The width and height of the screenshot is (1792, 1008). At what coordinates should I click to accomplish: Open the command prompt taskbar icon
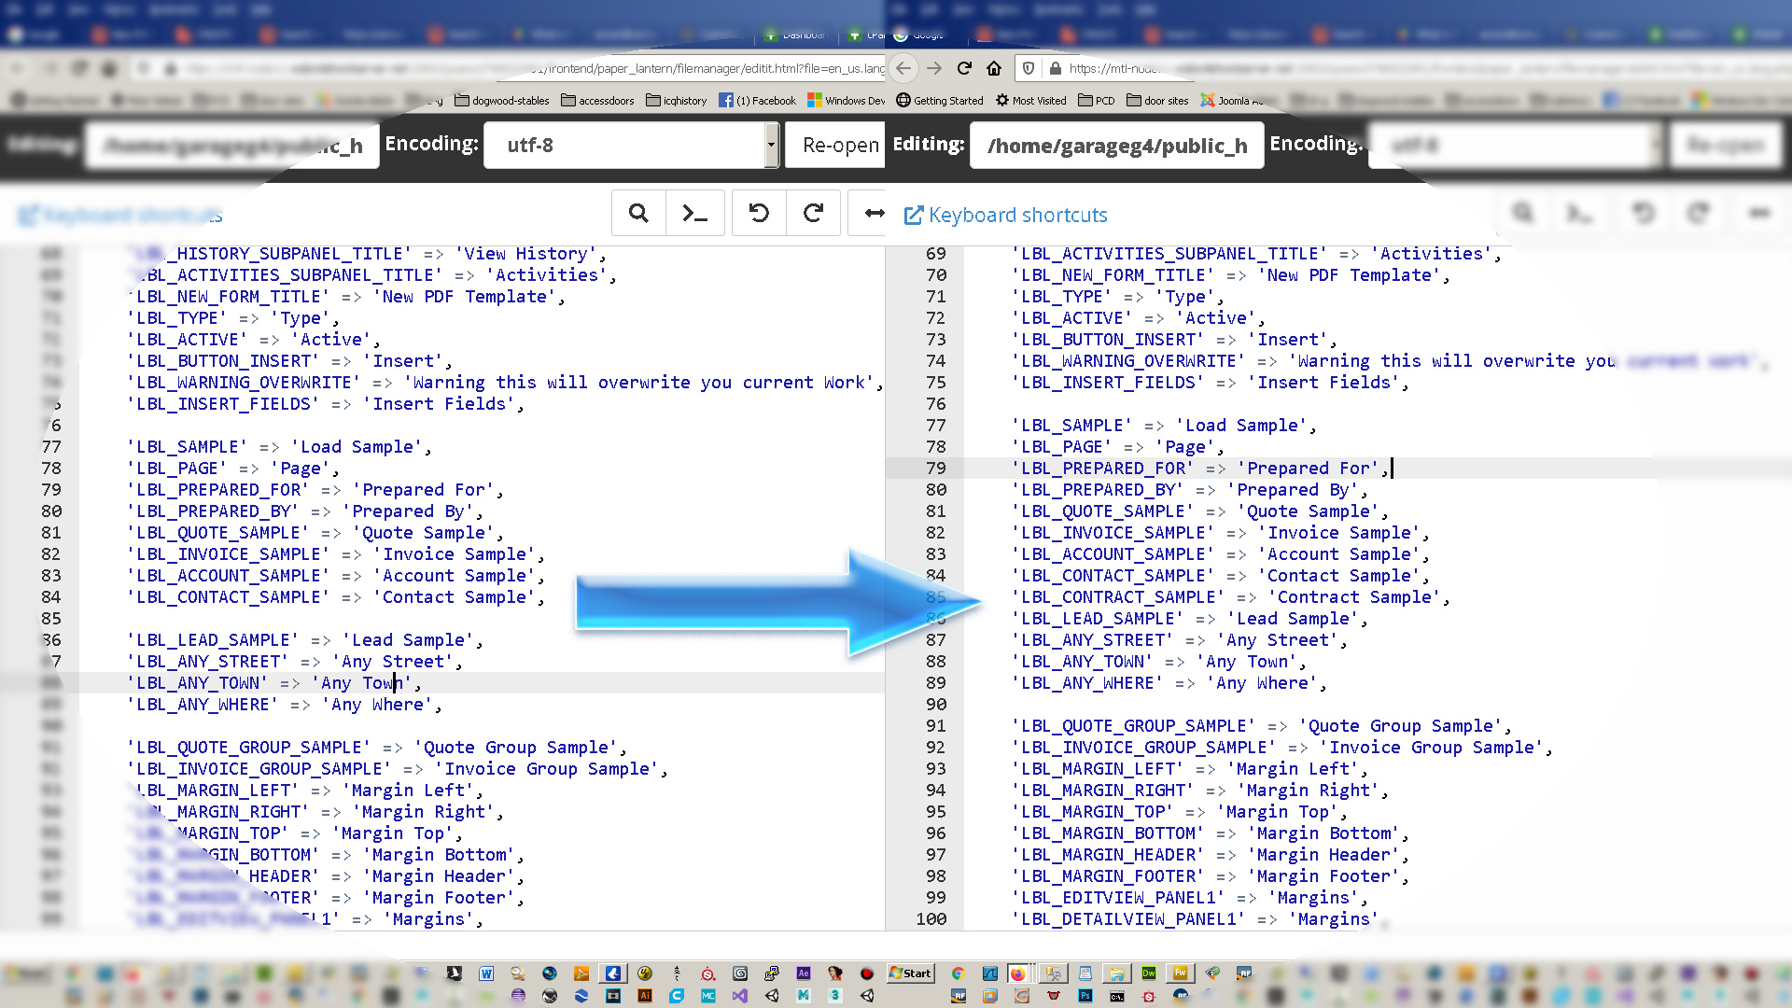point(1117,996)
